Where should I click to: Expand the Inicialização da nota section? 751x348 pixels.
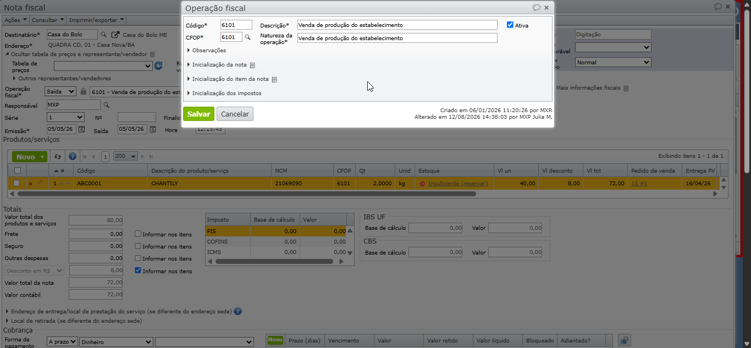pos(217,65)
